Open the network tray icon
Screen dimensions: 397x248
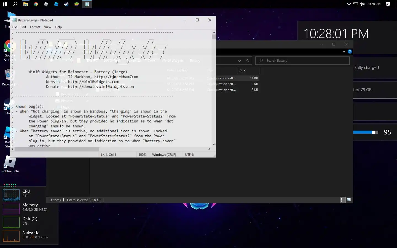coord(356,4)
